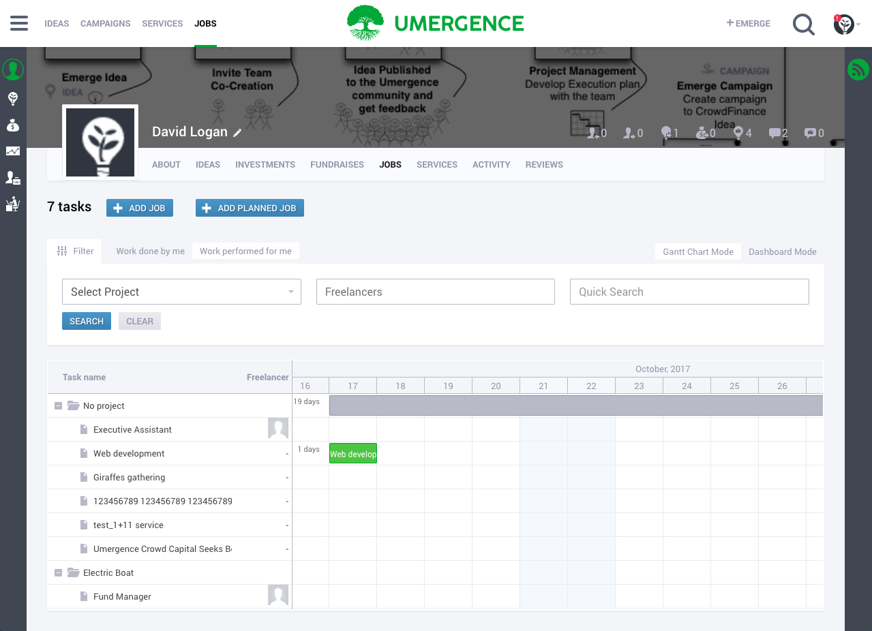Switch to Gantt Chart Mode
This screenshot has width=872, height=631.
click(697, 251)
